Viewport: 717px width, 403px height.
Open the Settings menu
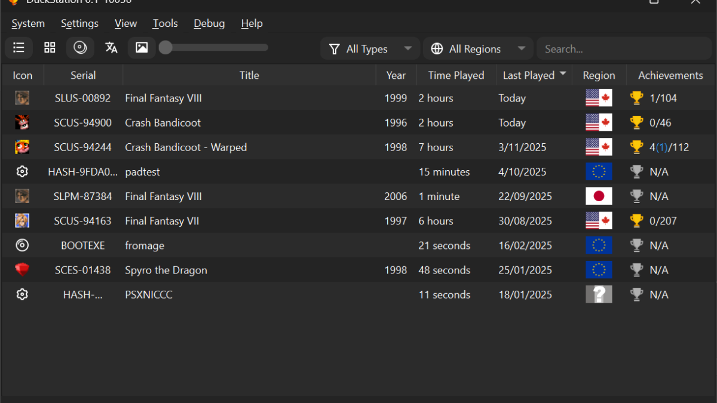tap(79, 23)
